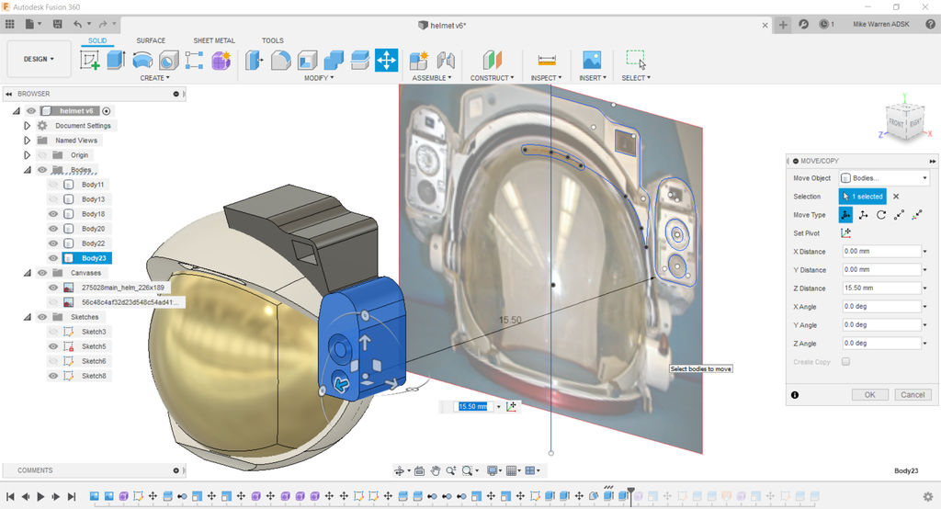Activate the Move/Copy tool in toolbar
This screenshot has height=509, width=941.
coord(387,60)
